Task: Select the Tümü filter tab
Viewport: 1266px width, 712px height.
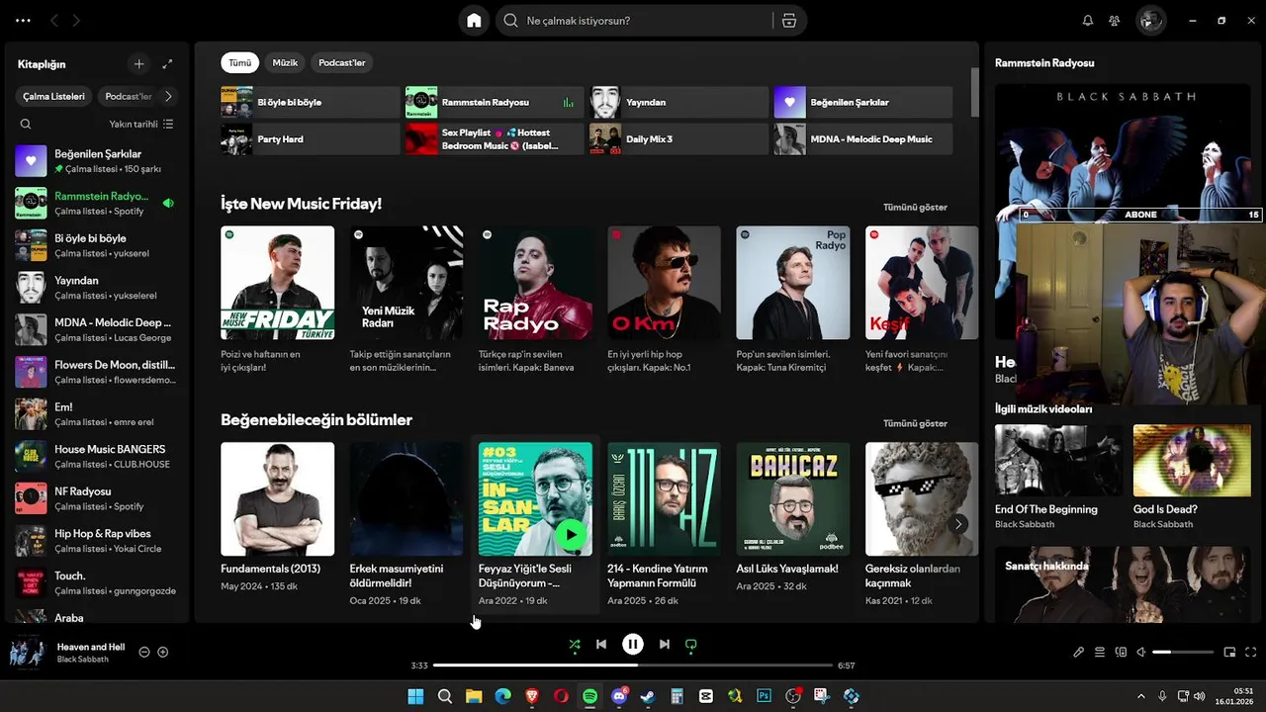Action: [239, 62]
